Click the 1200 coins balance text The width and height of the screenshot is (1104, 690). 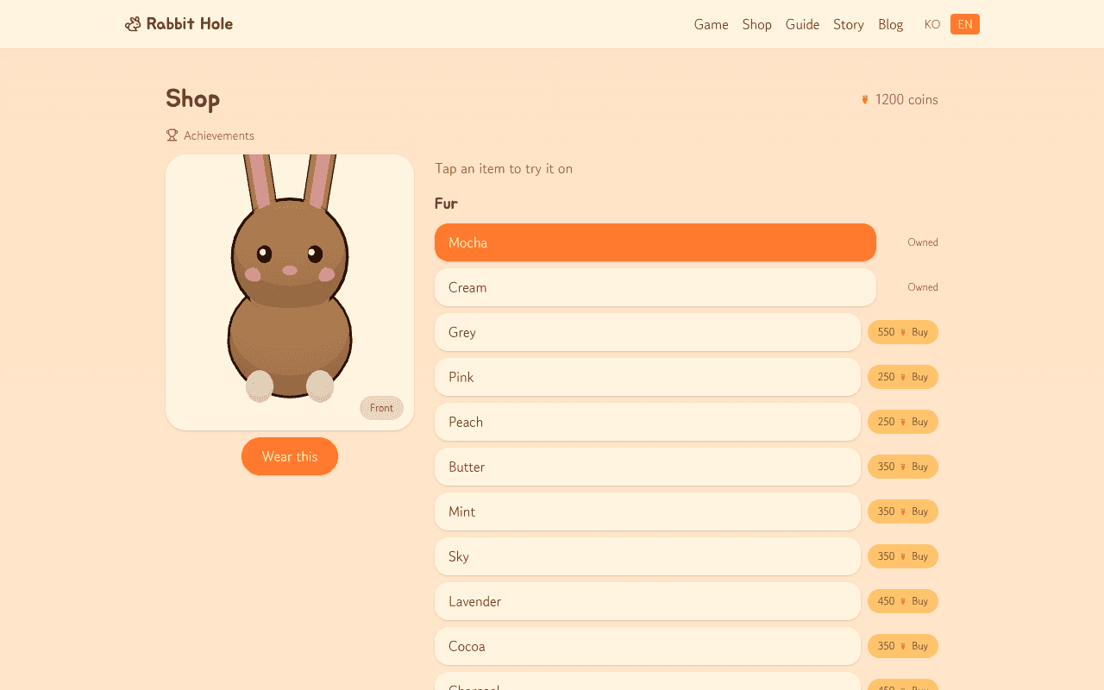906,100
